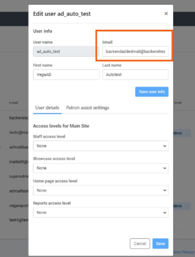The width and height of the screenshot is (195, 257).
Task: Open Showcase access level dropdown
Action: [101, 168]
